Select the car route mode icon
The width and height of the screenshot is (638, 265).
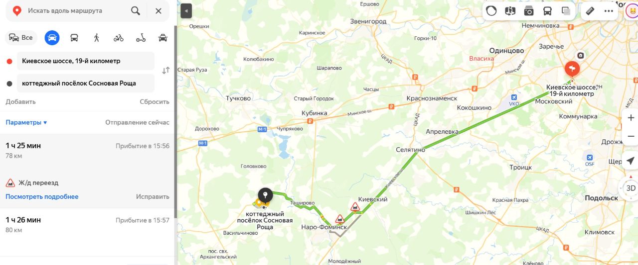click(x=52, y=38)
